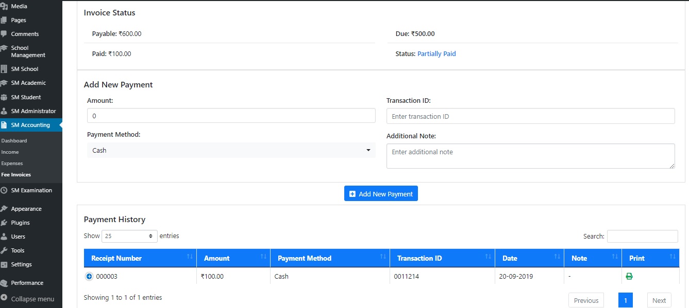Print receipt 000003 using the green printer icon
The width and height of the screenshot is (689, 308).
[629, 276]
